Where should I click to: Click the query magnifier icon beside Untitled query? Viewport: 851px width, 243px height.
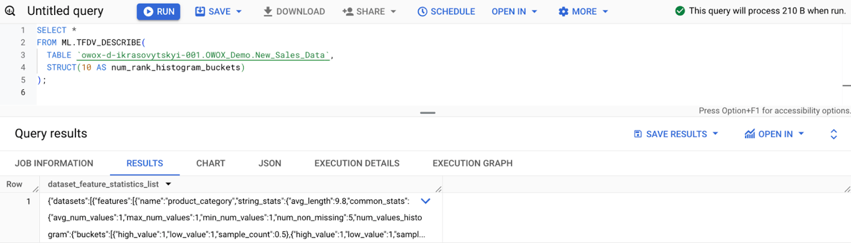tap(9, 11)
